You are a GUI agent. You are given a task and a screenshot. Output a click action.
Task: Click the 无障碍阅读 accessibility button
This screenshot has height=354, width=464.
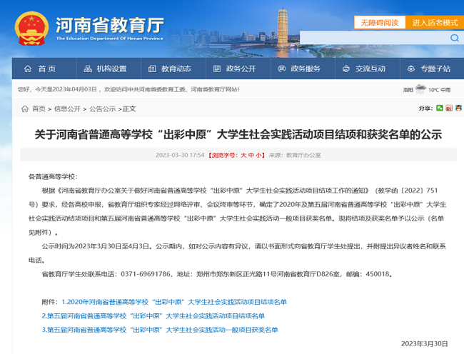click(380, 22)
